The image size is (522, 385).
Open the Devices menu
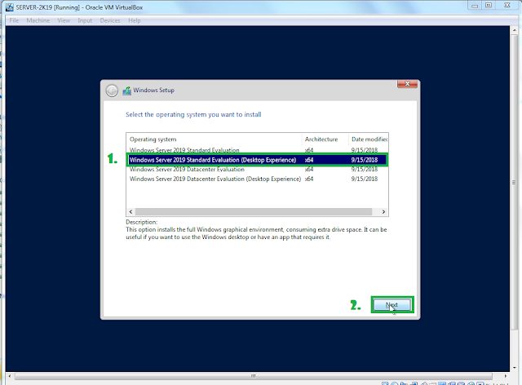(110, 20)
